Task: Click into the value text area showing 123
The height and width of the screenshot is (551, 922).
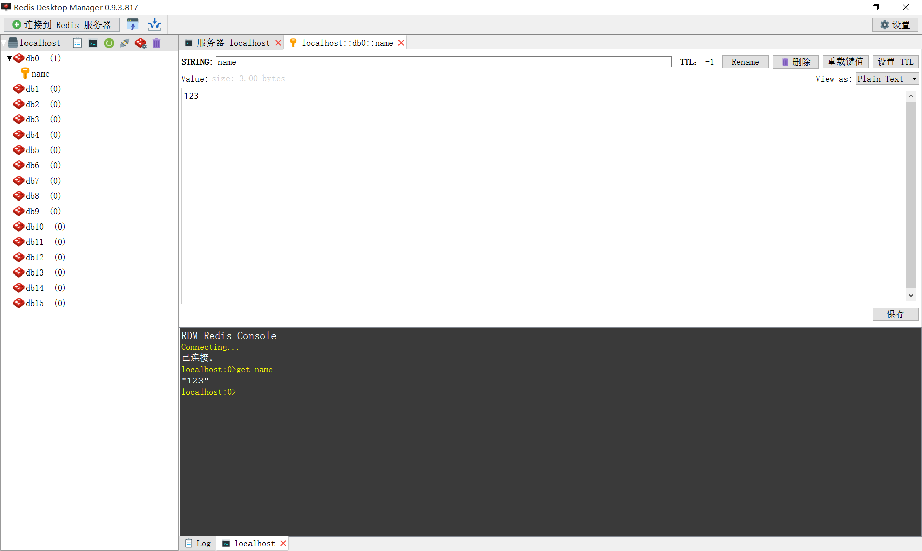Action: pyautogui.click(x=543, y=196)
